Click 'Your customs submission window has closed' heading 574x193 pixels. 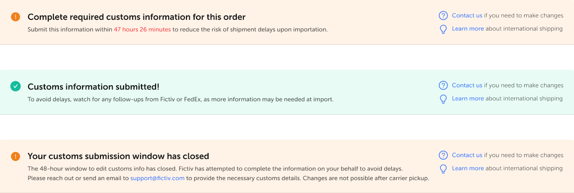point(118,156)
